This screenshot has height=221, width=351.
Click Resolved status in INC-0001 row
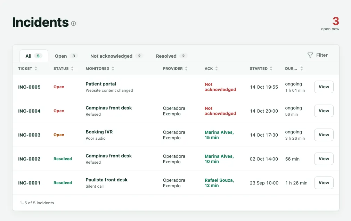tap(63, 183)
